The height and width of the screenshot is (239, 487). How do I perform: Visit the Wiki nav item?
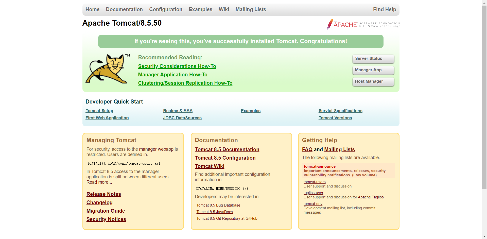(x=224, y=9)
